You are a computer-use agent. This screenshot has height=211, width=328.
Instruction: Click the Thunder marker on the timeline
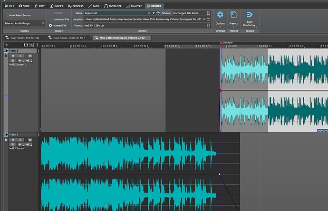click(221, 43)
